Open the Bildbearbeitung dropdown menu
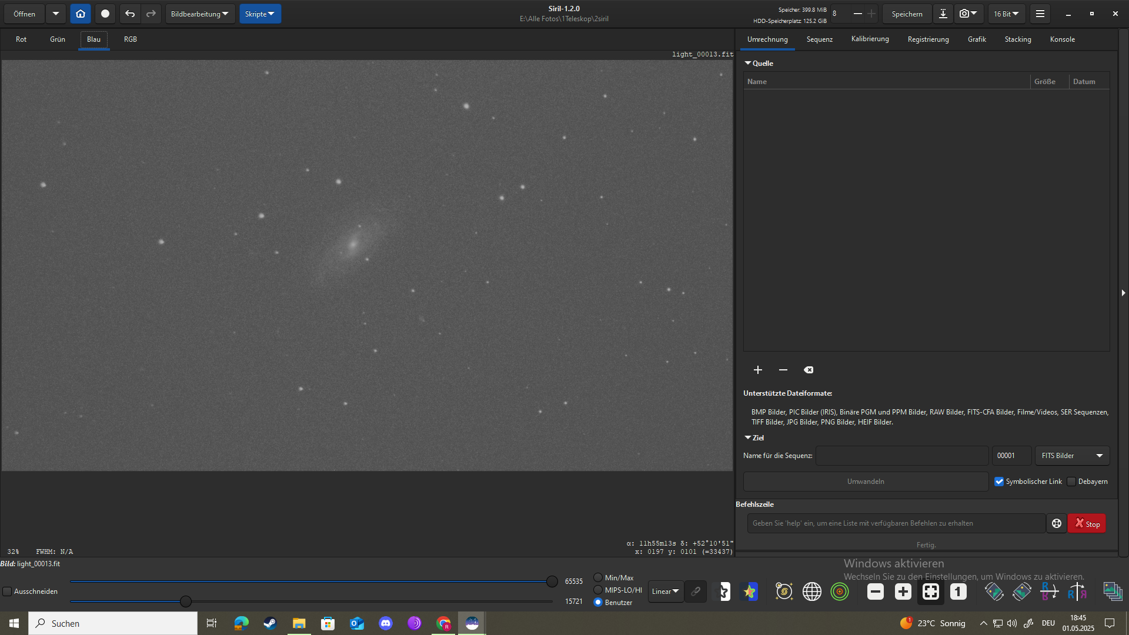The image size is (1129, 635). [x=200, y=14]
